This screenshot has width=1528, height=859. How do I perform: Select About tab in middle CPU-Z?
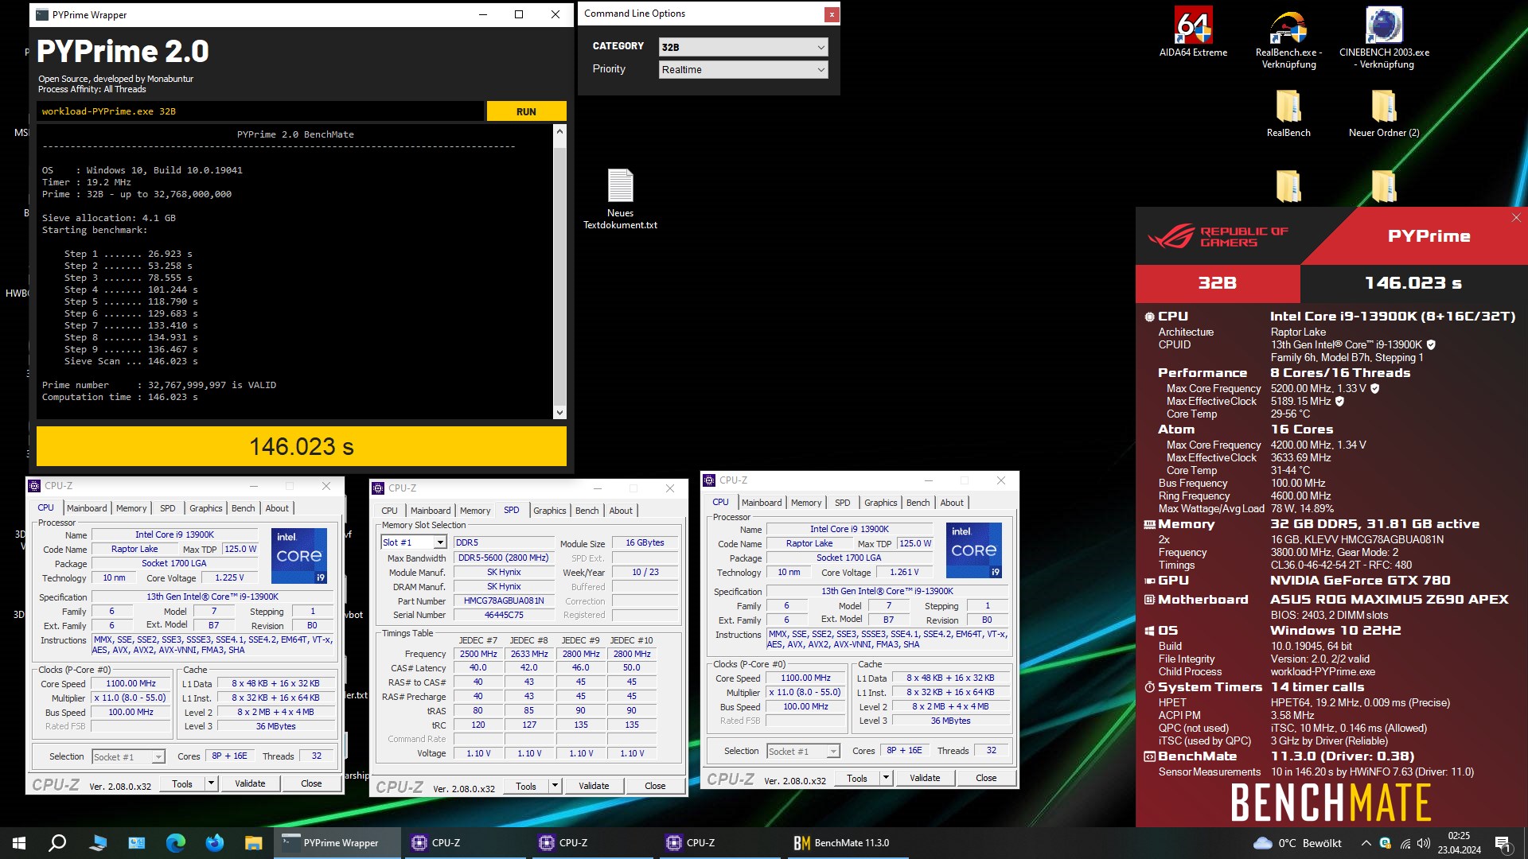click(x=621, y=511)
